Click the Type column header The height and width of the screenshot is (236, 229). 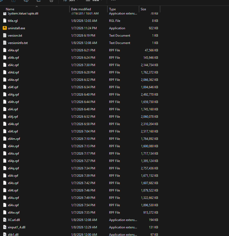(x=113, y=9)
